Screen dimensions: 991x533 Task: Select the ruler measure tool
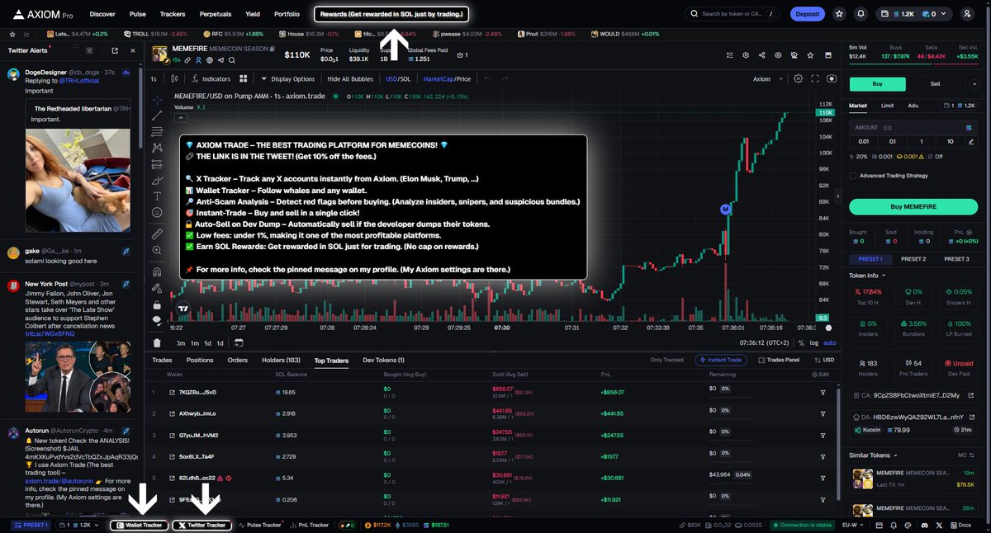tap(157, 234)
